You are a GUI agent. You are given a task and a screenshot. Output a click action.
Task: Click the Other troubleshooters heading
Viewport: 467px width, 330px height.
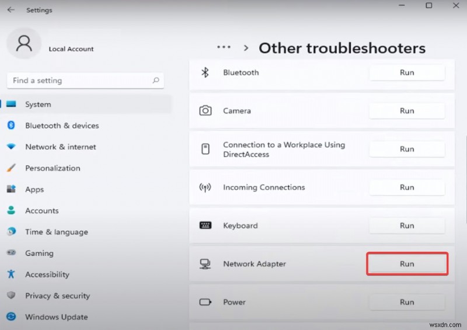click(x=342, y=48)
